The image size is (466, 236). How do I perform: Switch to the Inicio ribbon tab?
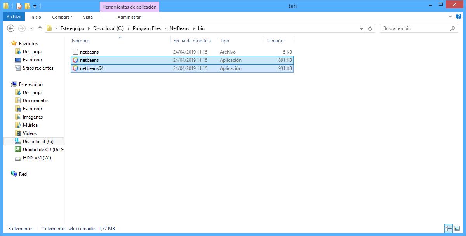coord(36,17)
